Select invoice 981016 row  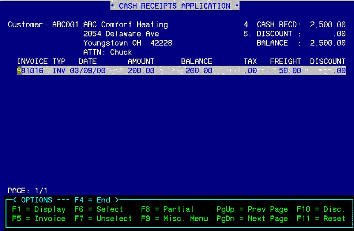(30, 71)
